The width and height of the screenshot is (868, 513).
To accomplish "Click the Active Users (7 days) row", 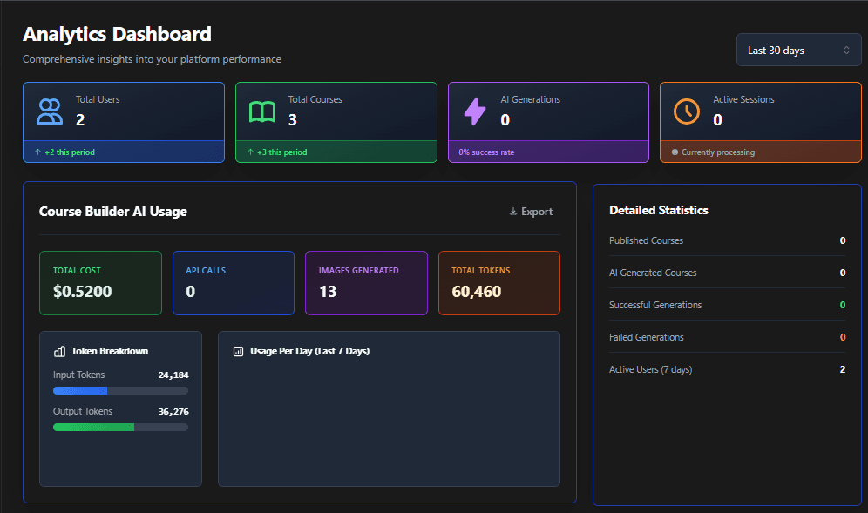I will click(x=726, y=369).
